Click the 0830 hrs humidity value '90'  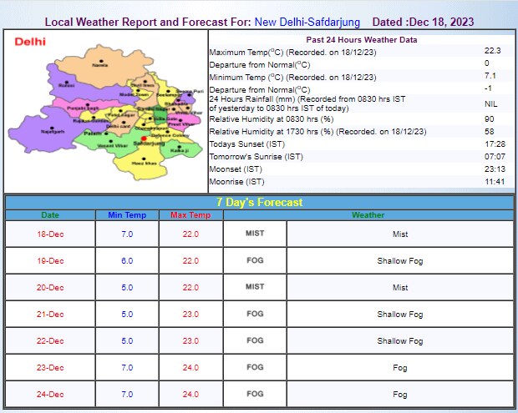pyautogui.click(x=490, y=119)
